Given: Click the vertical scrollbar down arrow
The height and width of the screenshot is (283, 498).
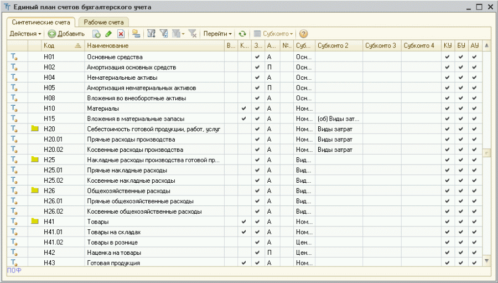Looking at the screenshot, I should pos(487,260).
